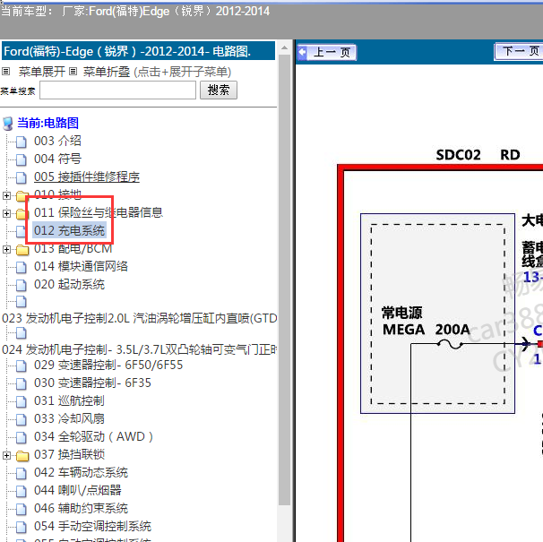The height and width of the screenshot is (542, 543).
Task: Click the page icon beside 020 起动系统
Action: pos(22,285)
